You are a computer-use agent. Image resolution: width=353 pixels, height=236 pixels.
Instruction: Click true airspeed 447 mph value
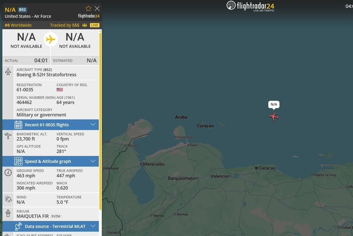point(66,176)
